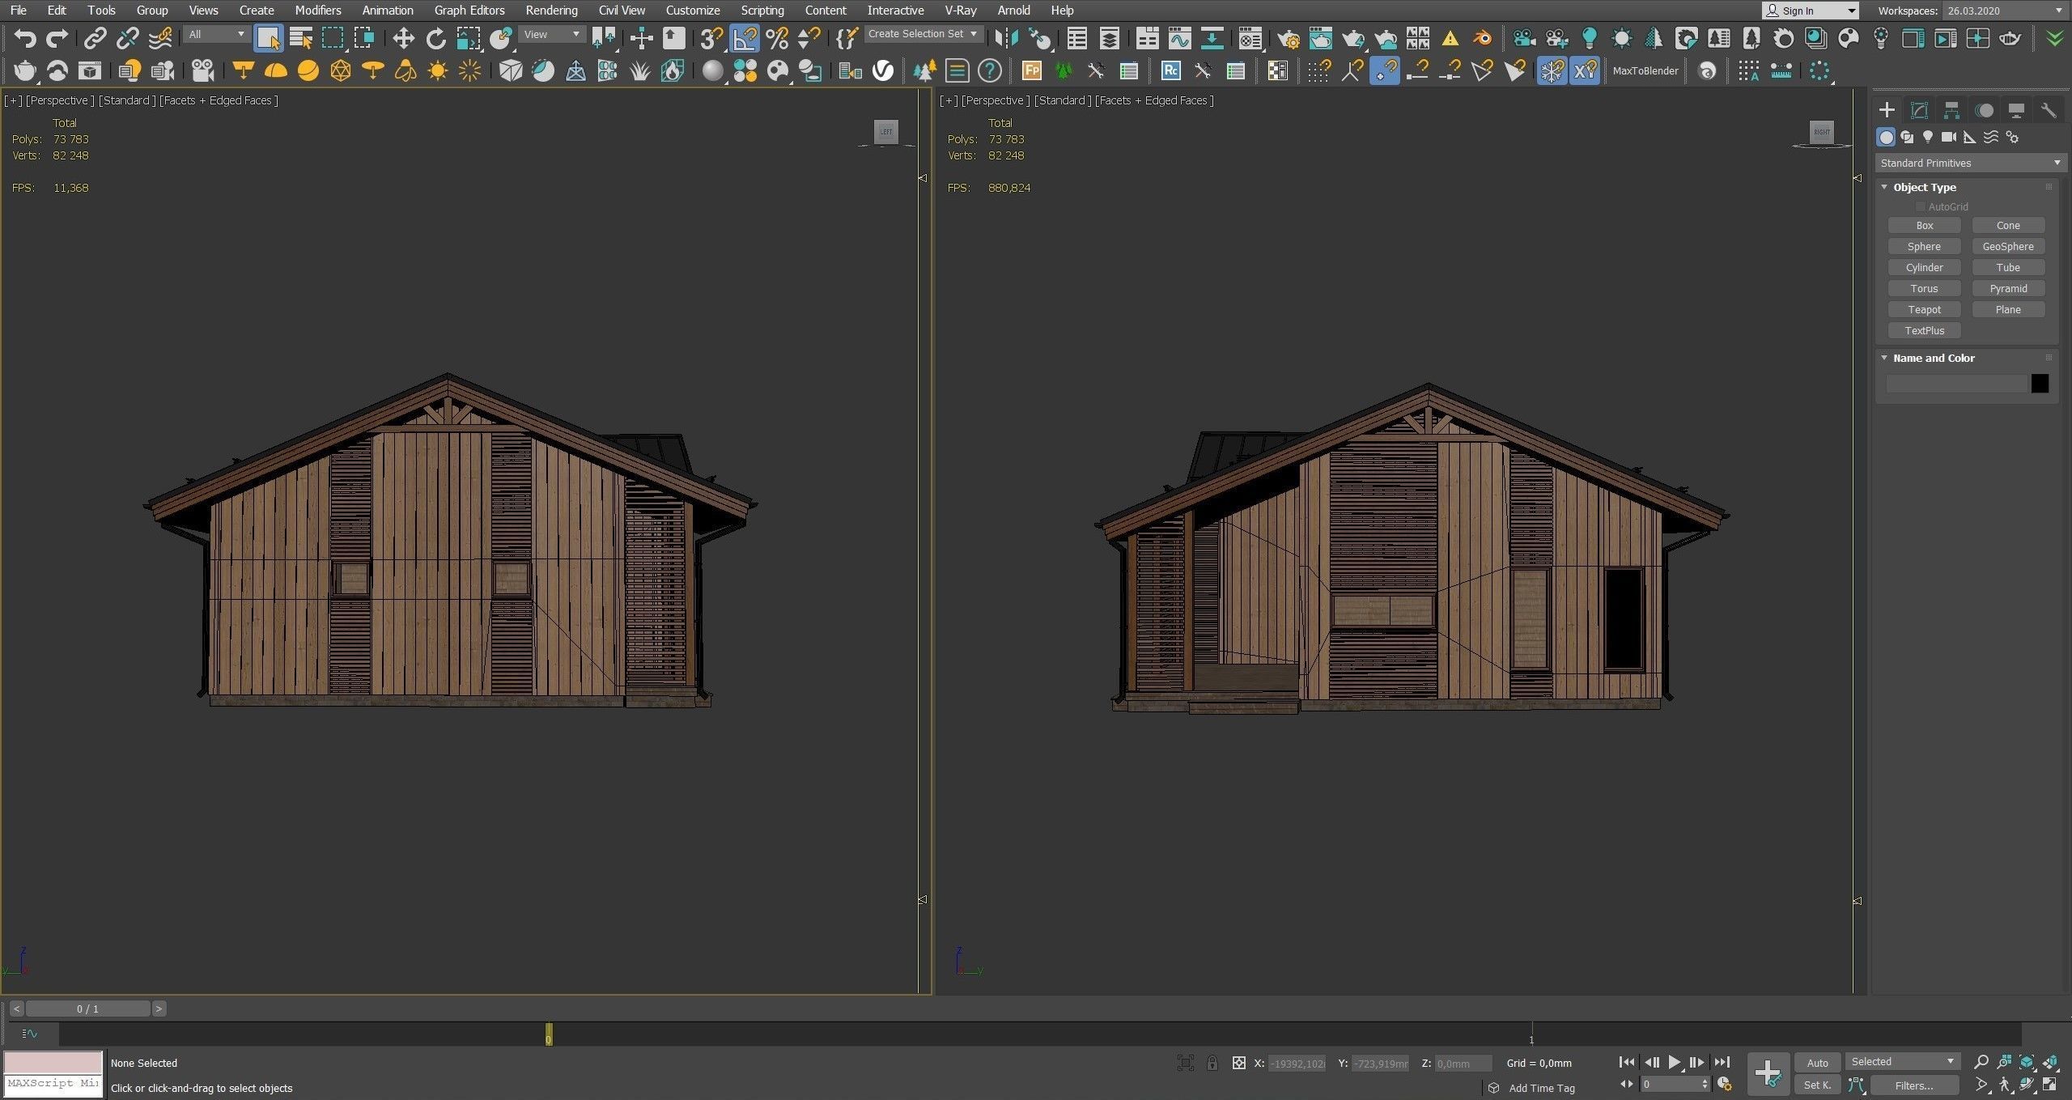Open Render Setup teapot with gear
The width and height of the screenshot is (2072, 1100).
tap(1288, 38)
